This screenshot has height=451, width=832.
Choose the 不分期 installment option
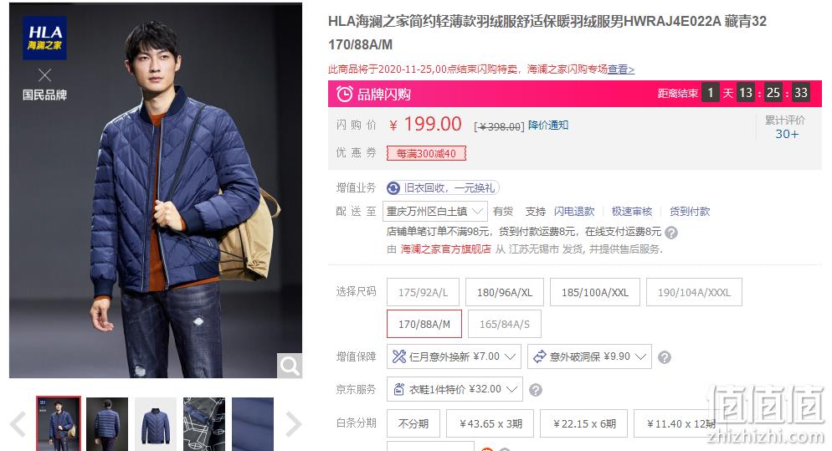pos(413,423)
